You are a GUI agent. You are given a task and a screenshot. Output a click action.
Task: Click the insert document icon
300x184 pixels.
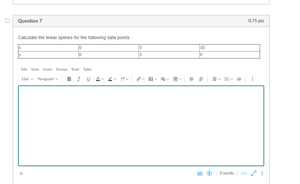175,79
